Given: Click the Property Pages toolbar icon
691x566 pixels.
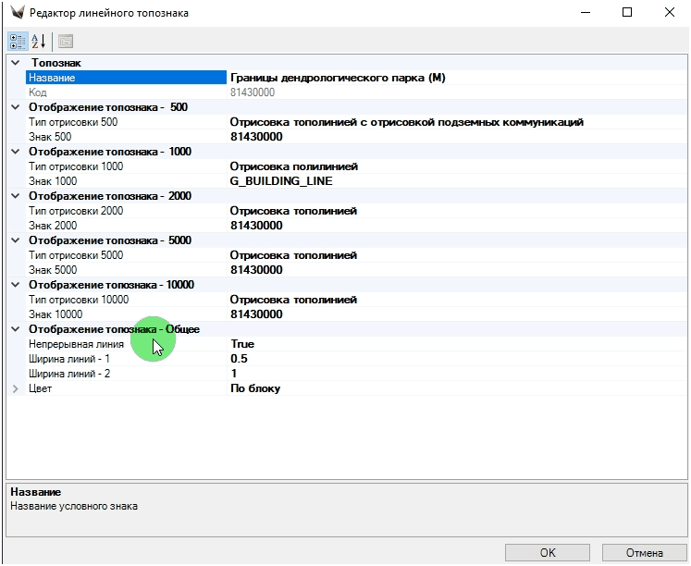Looking at the screenshot, I should (x=66, y=41).
